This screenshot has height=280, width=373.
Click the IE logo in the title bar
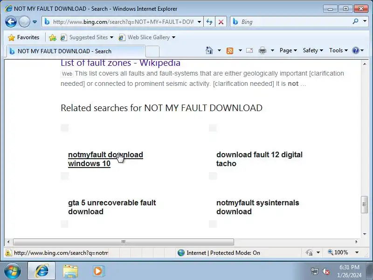pyautogui.click(x=8, y=9)
